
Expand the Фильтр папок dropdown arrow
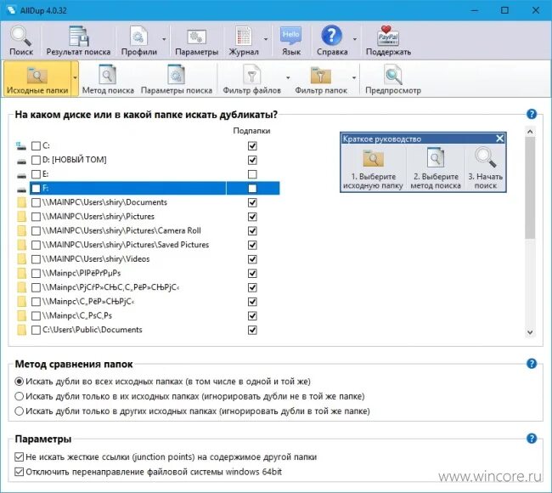click(x=354, y=78)
